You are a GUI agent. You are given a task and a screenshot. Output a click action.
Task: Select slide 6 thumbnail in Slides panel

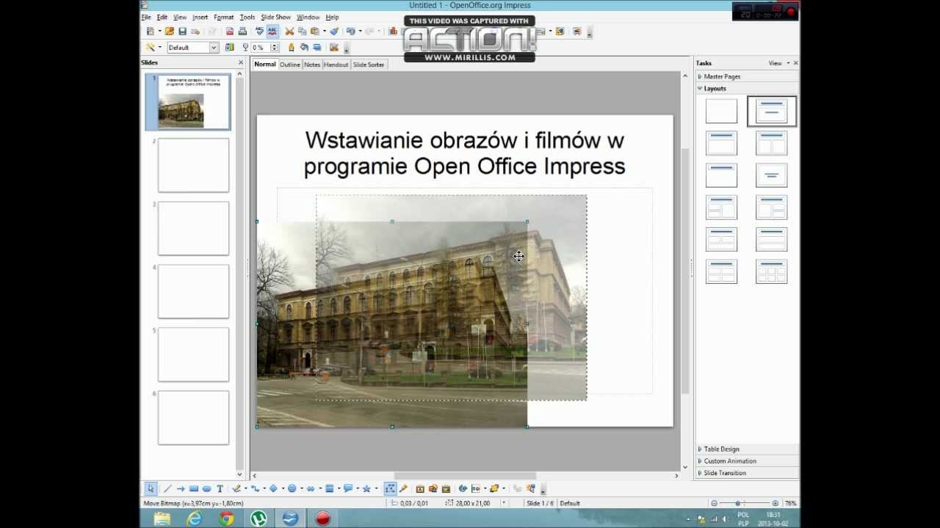[x=193, y=417]
